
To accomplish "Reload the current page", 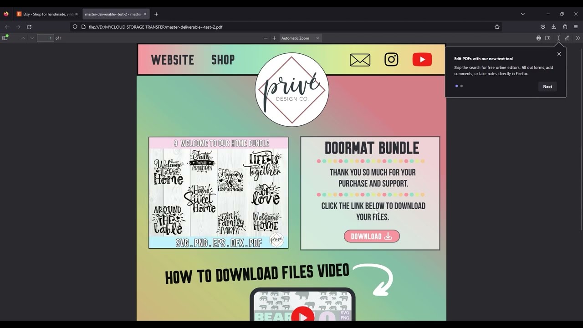I will [x=29, y=27].
